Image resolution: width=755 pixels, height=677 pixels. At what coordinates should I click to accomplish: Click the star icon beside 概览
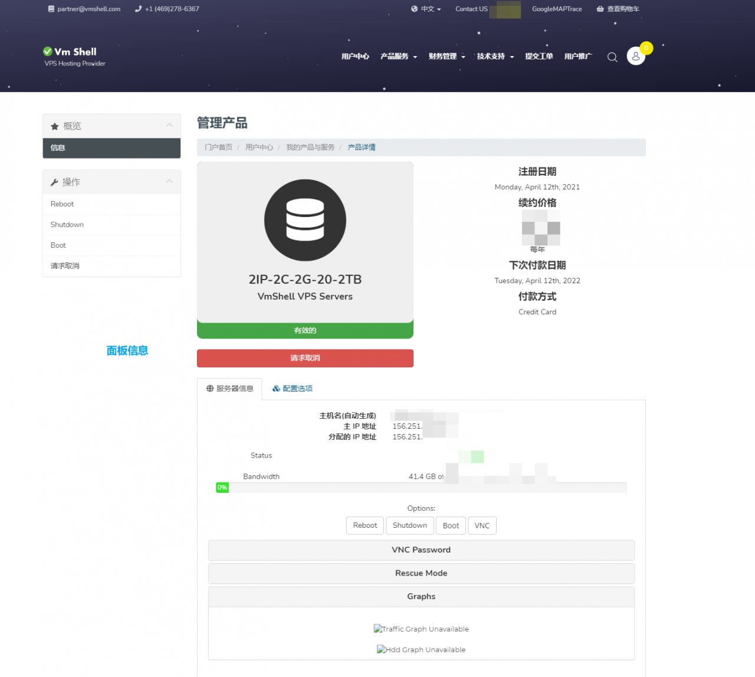point(55,126)
